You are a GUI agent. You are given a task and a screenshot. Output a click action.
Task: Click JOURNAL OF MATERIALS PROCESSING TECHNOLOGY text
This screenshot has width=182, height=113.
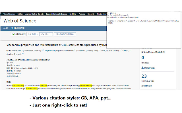point(28,60)
